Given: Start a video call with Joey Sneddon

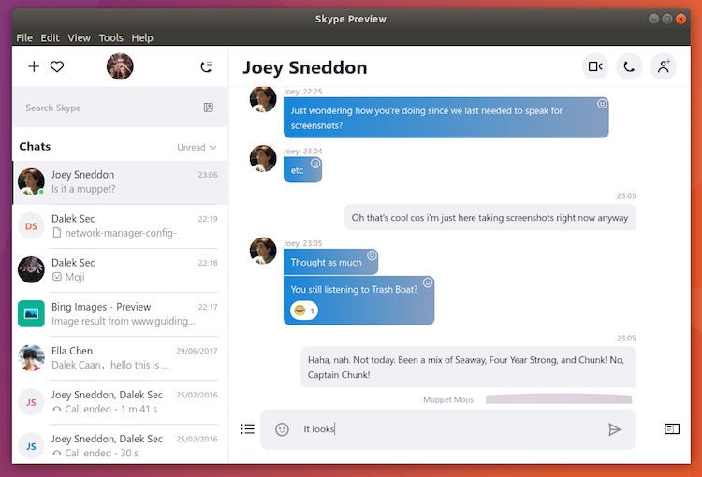Looking at the screenshot, I should 594,66.
